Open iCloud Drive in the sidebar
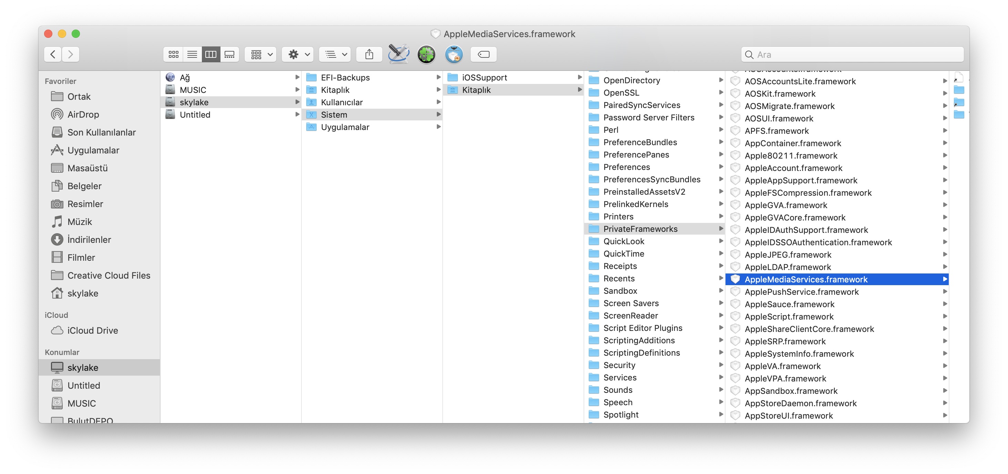This screenshot has width=1008, height=474. tap(92, 330)
